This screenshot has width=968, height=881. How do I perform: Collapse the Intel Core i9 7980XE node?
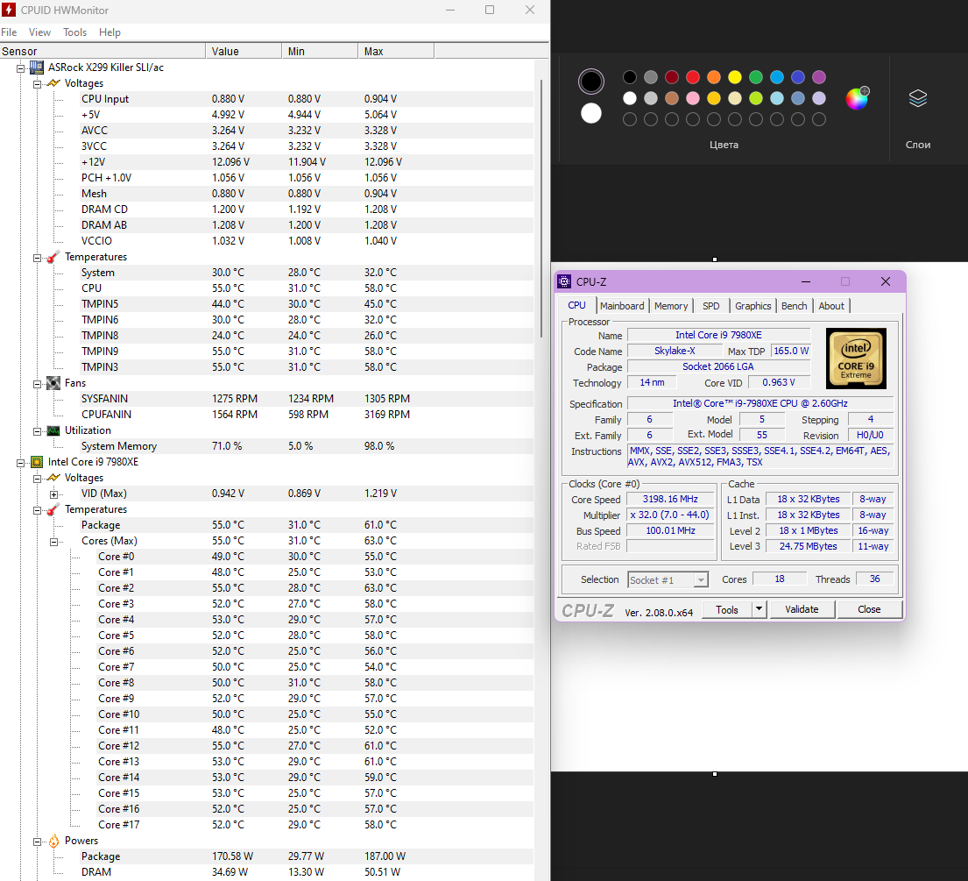tap(20, 463)
